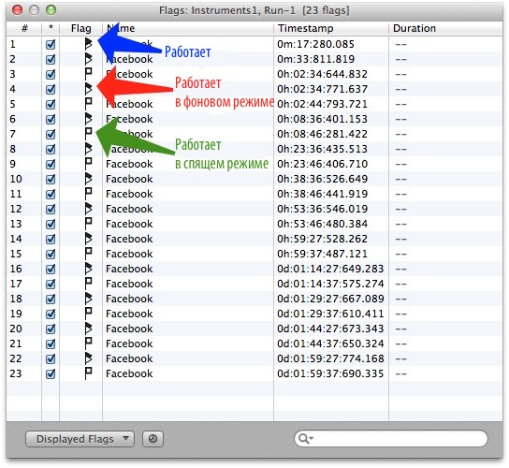Uncheck the checkbox for flag 4
The width and height of the screenshot is (509, 468).
point(51,89)
